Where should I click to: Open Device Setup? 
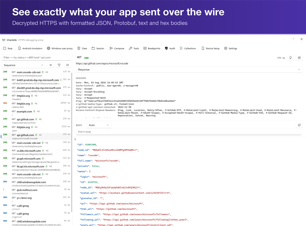point(211,49)
